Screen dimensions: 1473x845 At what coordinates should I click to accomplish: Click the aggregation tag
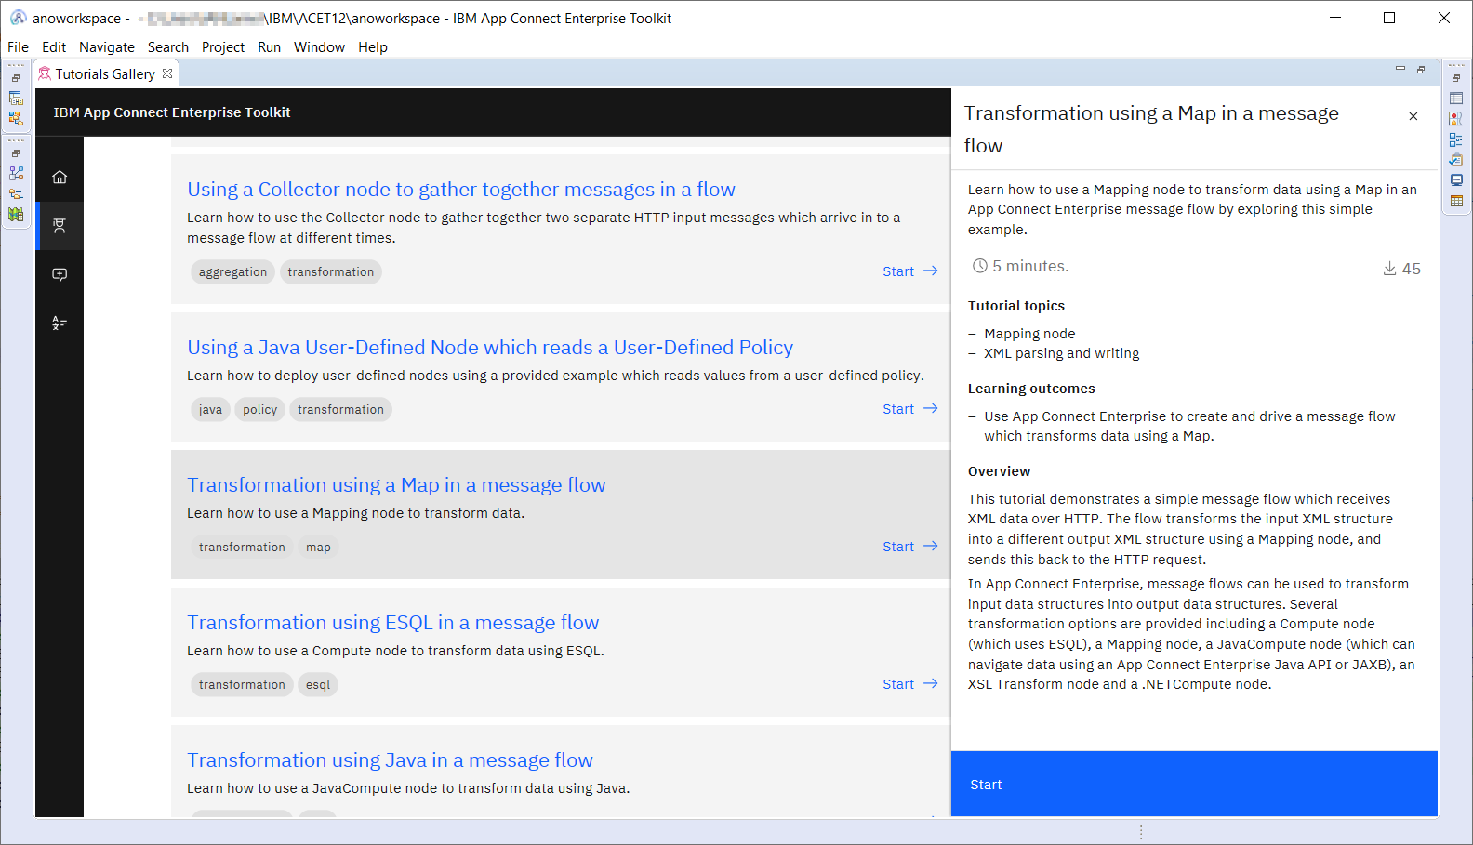click(232, 272)
